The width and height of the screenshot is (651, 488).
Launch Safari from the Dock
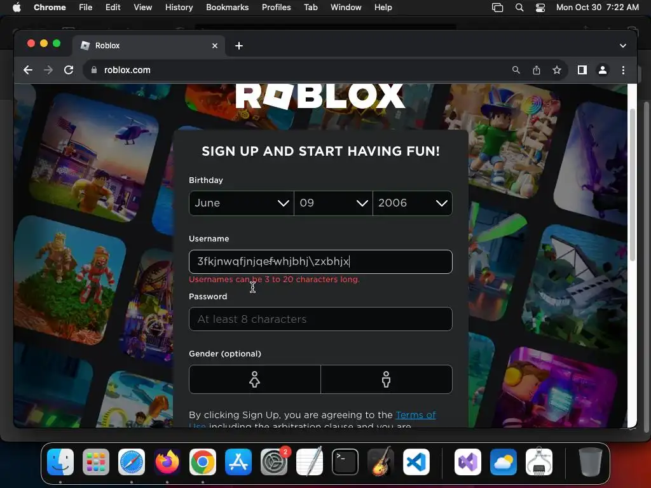132,462
